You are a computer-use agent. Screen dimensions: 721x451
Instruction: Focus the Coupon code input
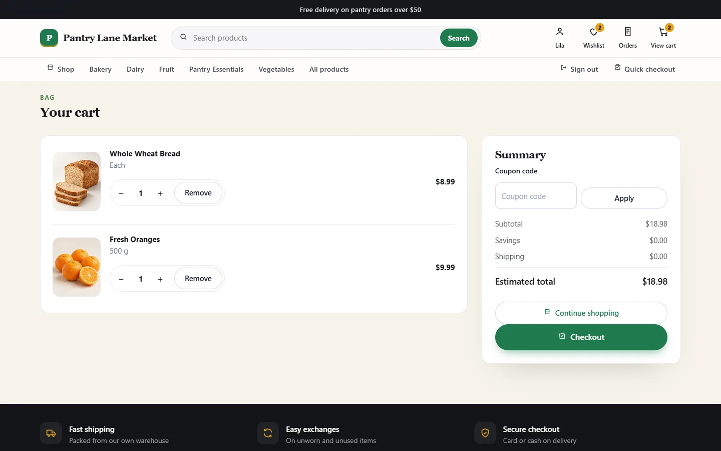(x=536, y=196)
